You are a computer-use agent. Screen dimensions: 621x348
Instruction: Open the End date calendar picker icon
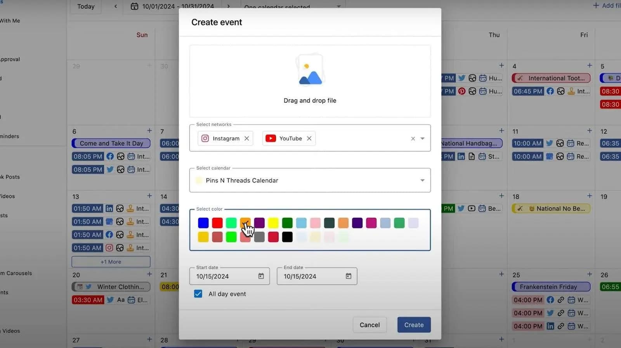(x=349, y=276)
